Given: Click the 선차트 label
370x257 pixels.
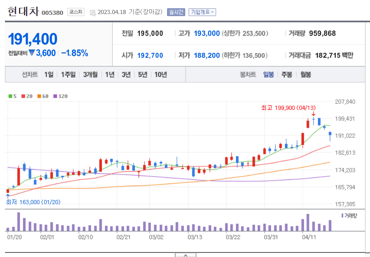Looking at the screenshot, I should pos(30,75).
